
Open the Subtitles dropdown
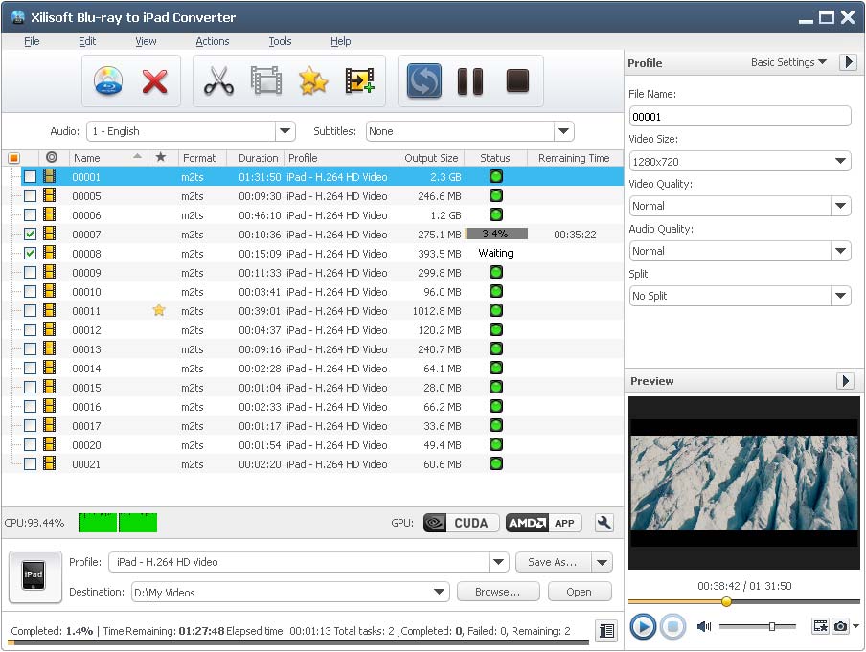(x=563, y=131)
